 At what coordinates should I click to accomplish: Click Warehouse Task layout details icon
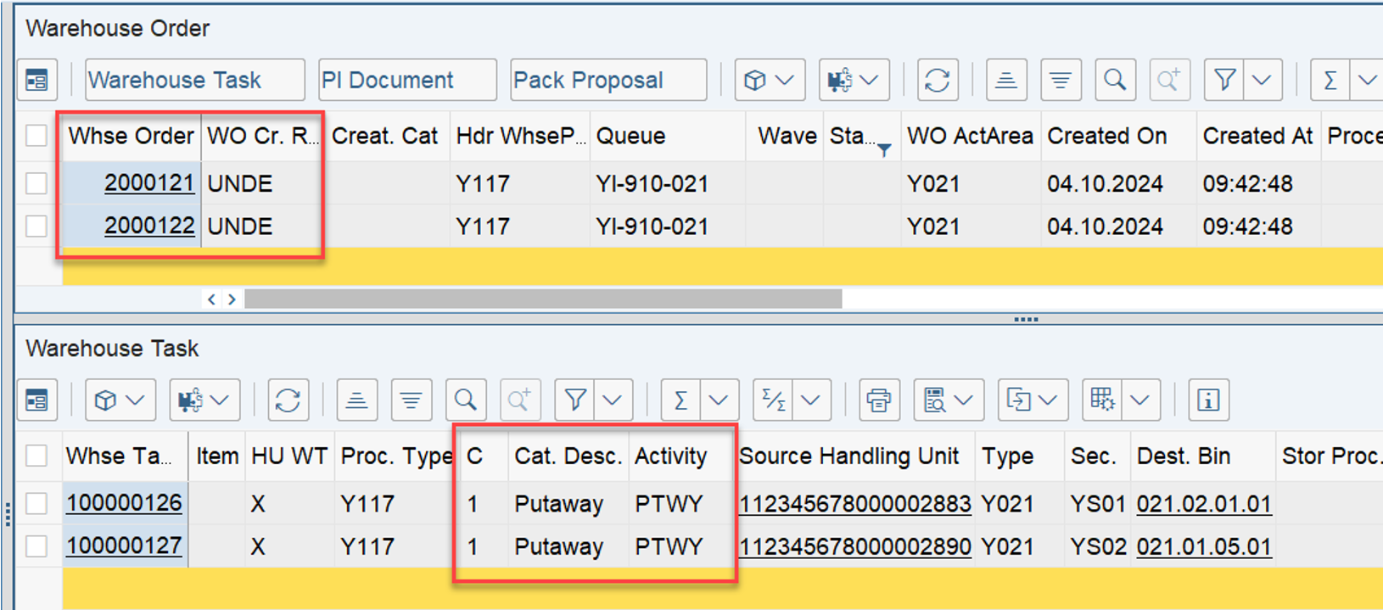[x=36, y=400]
